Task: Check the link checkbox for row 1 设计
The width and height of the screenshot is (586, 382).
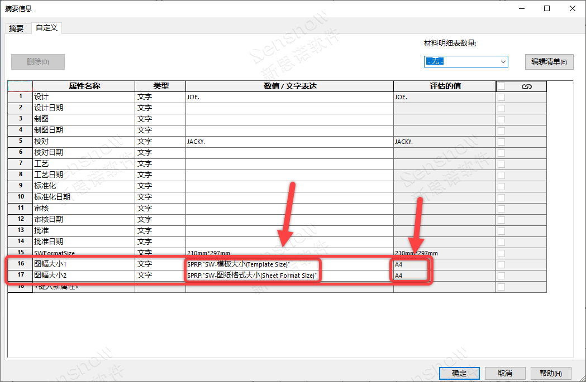Action: click(502, 97)
